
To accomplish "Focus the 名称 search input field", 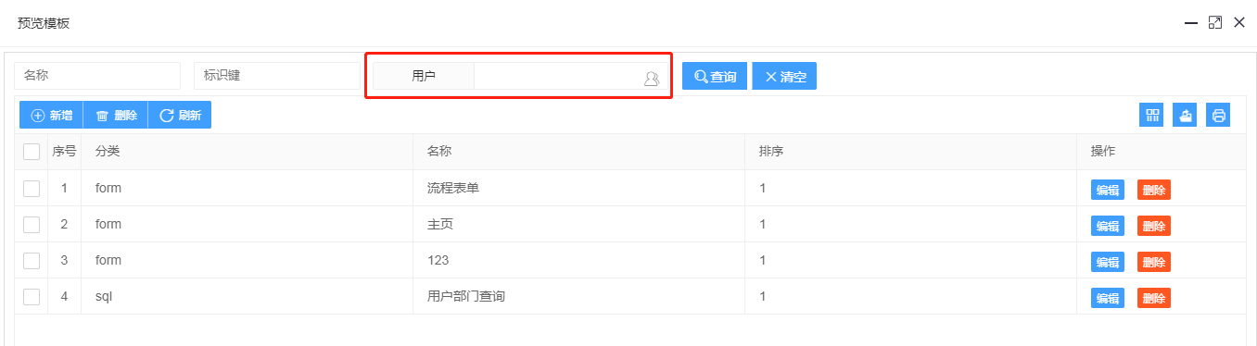I will coord(97,76).
